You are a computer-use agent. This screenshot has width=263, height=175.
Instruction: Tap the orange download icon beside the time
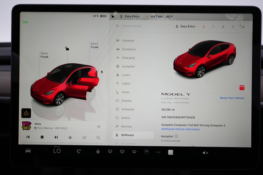[x=147, y=16]
